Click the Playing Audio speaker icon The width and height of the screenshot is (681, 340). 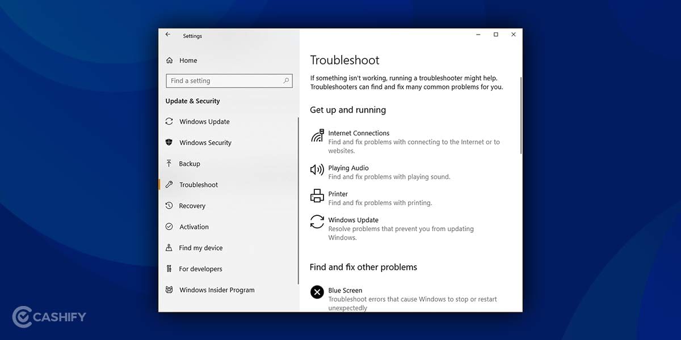pyautogui.click(x=317, y=169)
